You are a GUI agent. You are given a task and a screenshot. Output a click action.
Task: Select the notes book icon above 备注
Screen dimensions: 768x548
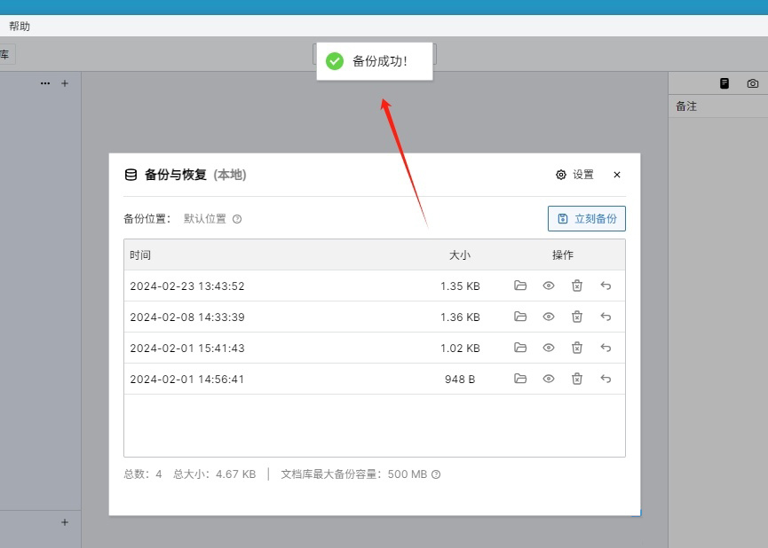(x=724, y=83)
